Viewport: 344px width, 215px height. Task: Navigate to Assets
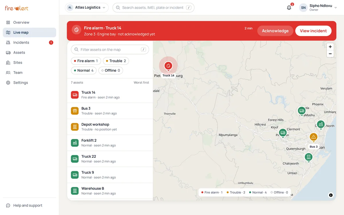[30, 52]
